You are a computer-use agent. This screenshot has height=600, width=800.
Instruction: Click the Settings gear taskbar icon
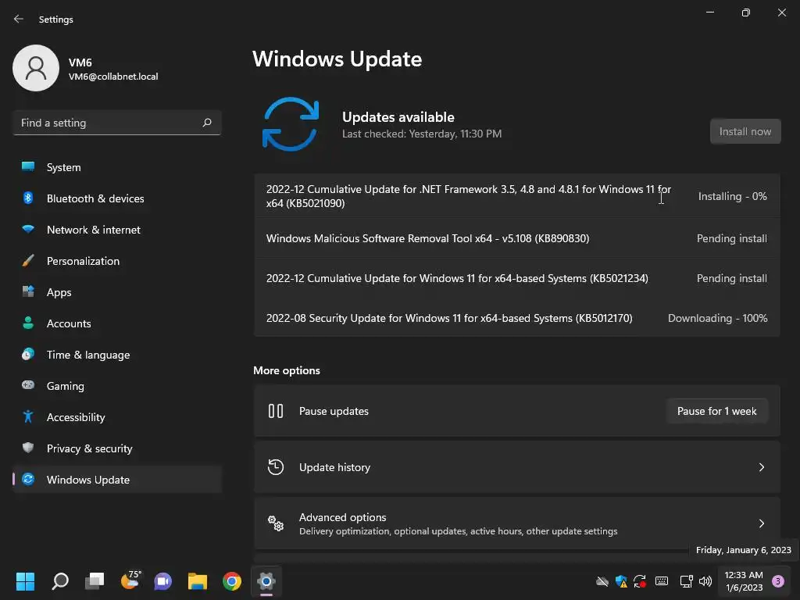tap(266, 580)
